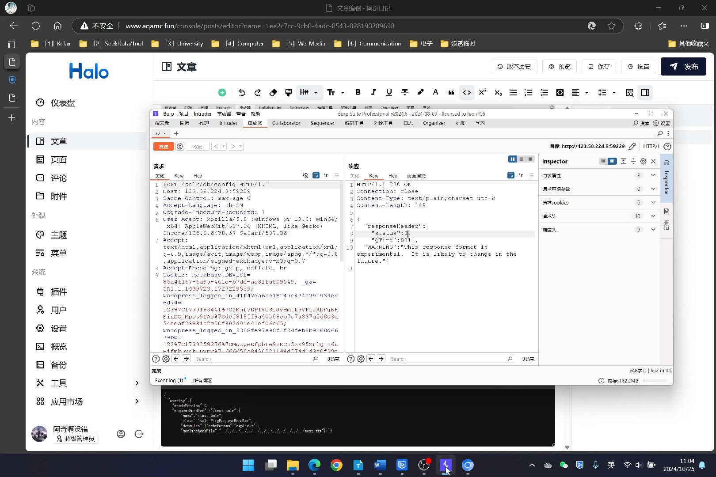Toggle side-by-side request/response layout

click(x=513, y=159)
